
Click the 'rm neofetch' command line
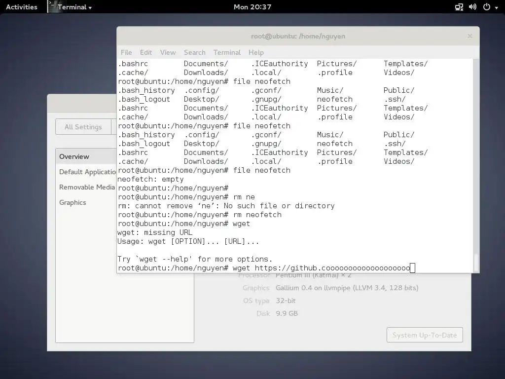click(x=200, y=215)
